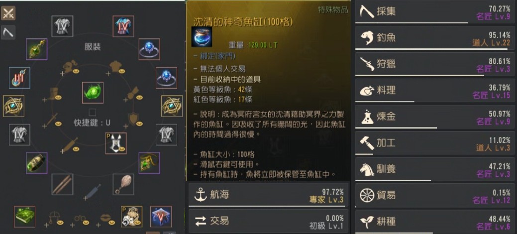Select the 航海 sailing skill entry
The width and height of the screenshot is (517, 234).
268,195
